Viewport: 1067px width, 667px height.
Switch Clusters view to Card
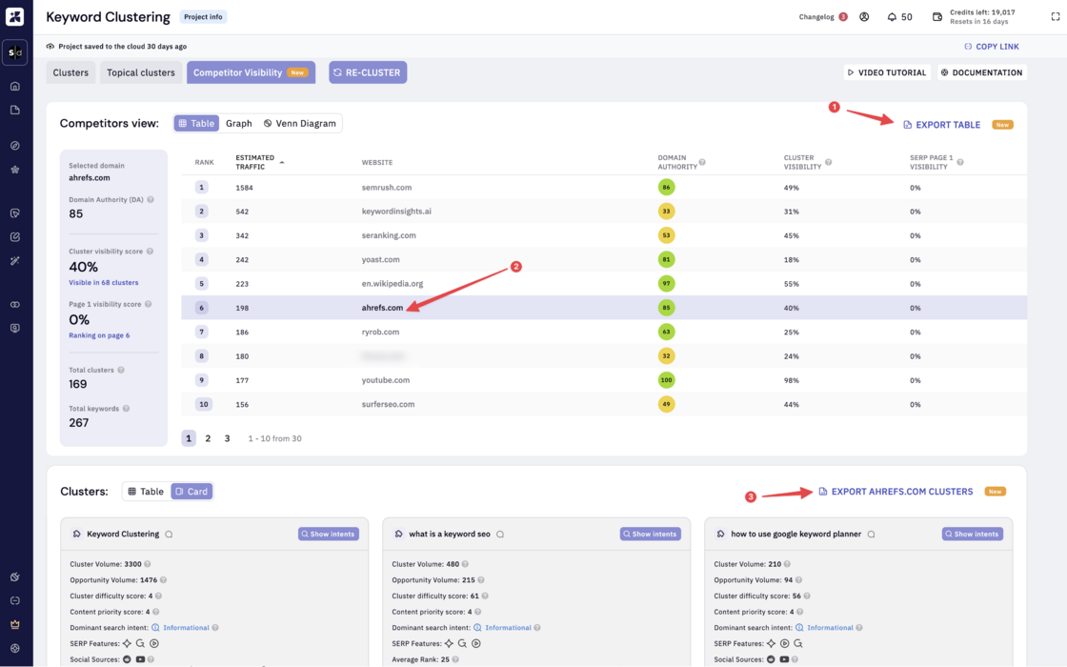(x=191, y=492)
